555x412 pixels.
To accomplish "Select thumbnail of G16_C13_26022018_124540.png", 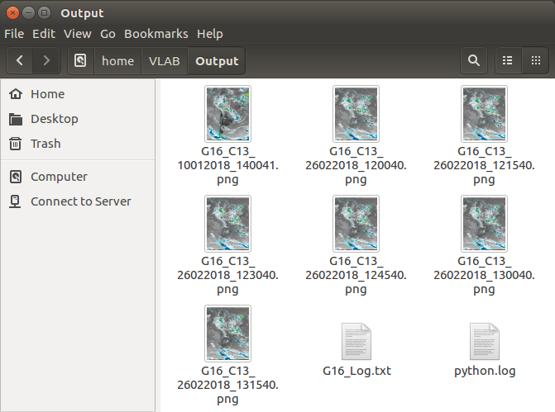I will click(356, 224).
